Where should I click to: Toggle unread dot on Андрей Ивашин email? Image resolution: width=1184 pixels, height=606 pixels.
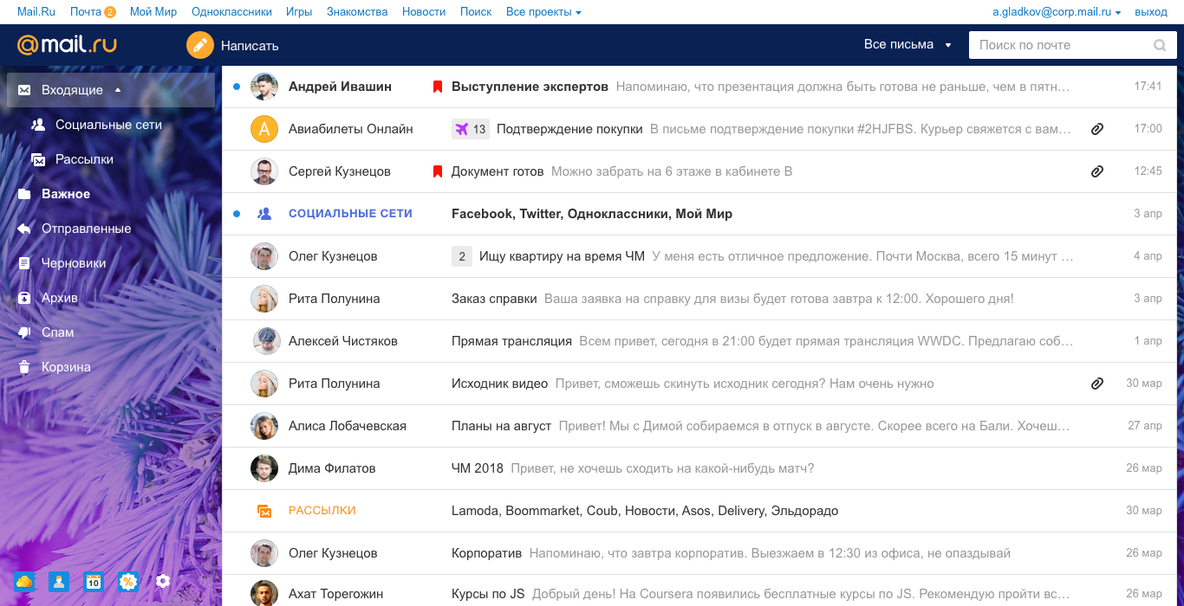[x=237, y=87]
